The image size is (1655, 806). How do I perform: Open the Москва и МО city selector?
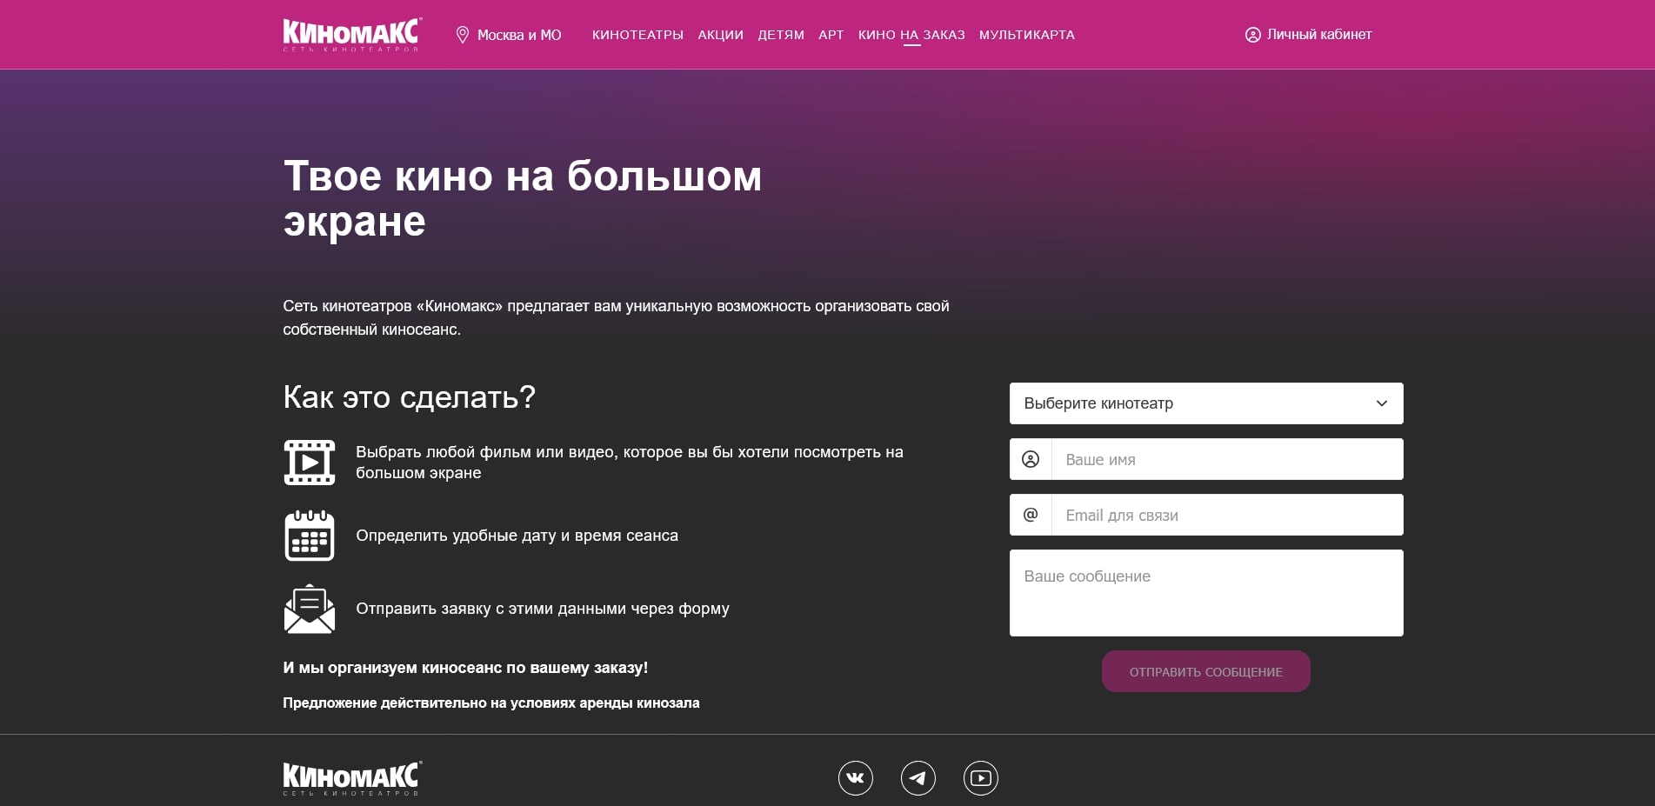click(519, 34)
